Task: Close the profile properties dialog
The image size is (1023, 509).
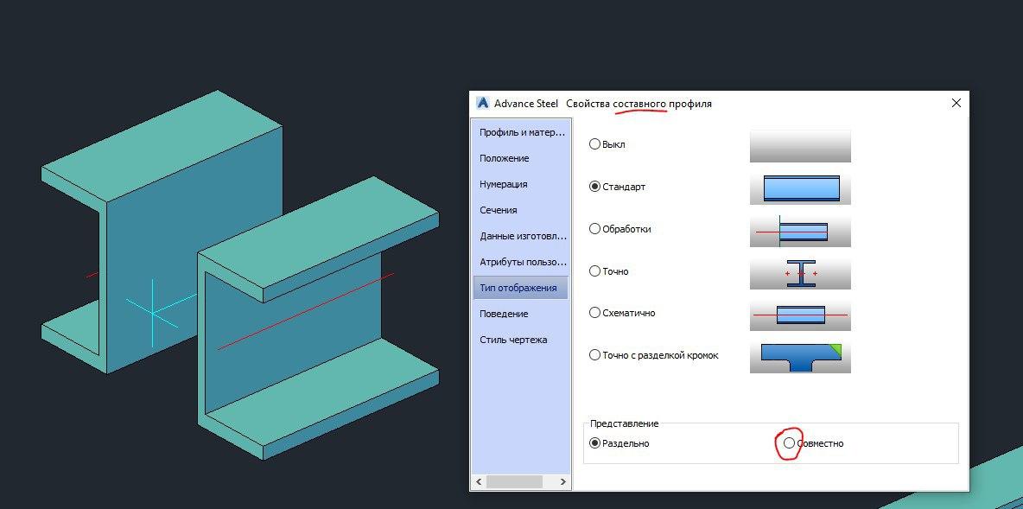Action: 956,103
